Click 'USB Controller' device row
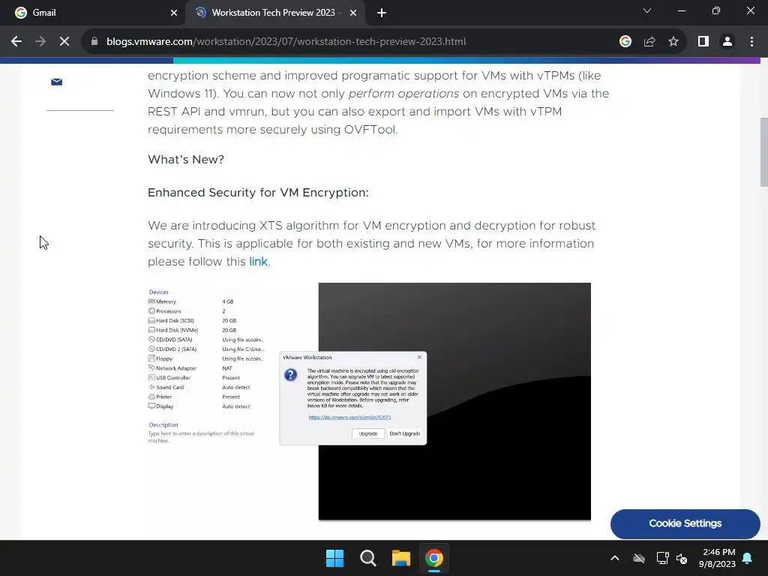Image resolution: width=768 pixels, height=576 pixels. [194, 378]
